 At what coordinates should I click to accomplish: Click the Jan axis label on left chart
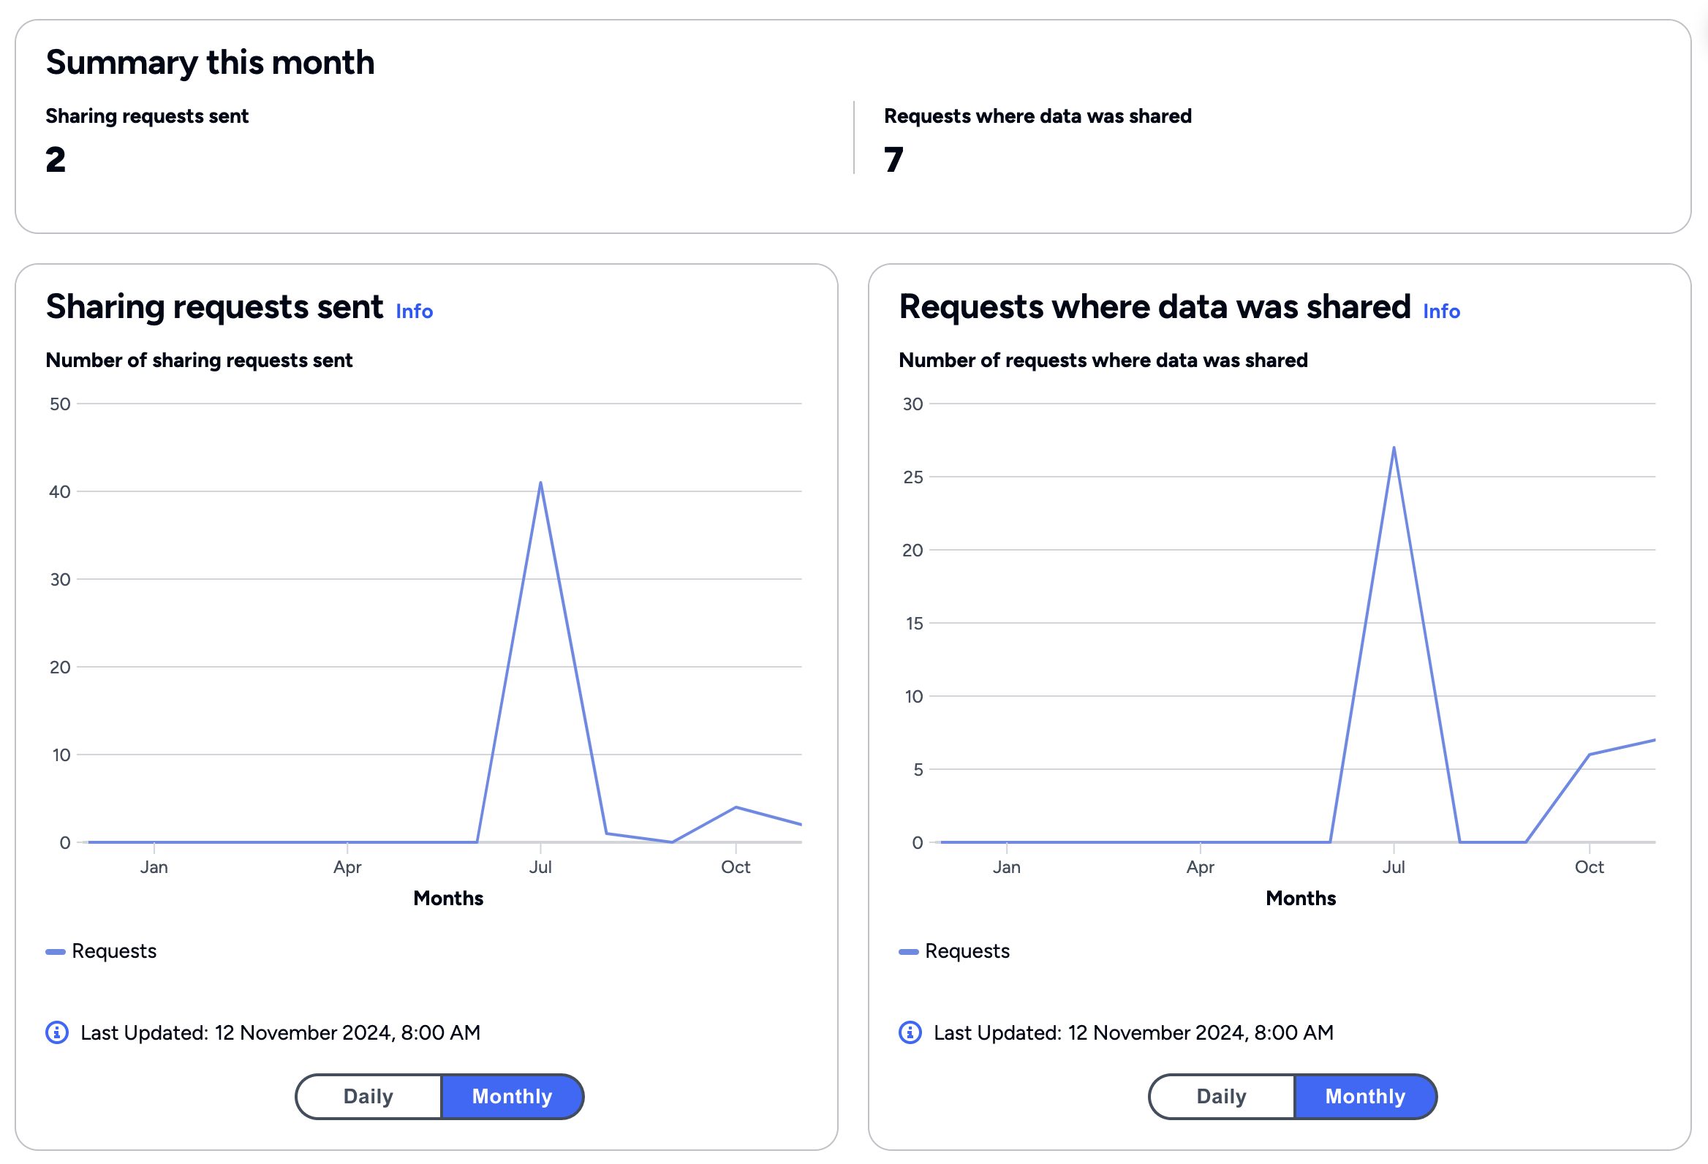pos(154,867)
